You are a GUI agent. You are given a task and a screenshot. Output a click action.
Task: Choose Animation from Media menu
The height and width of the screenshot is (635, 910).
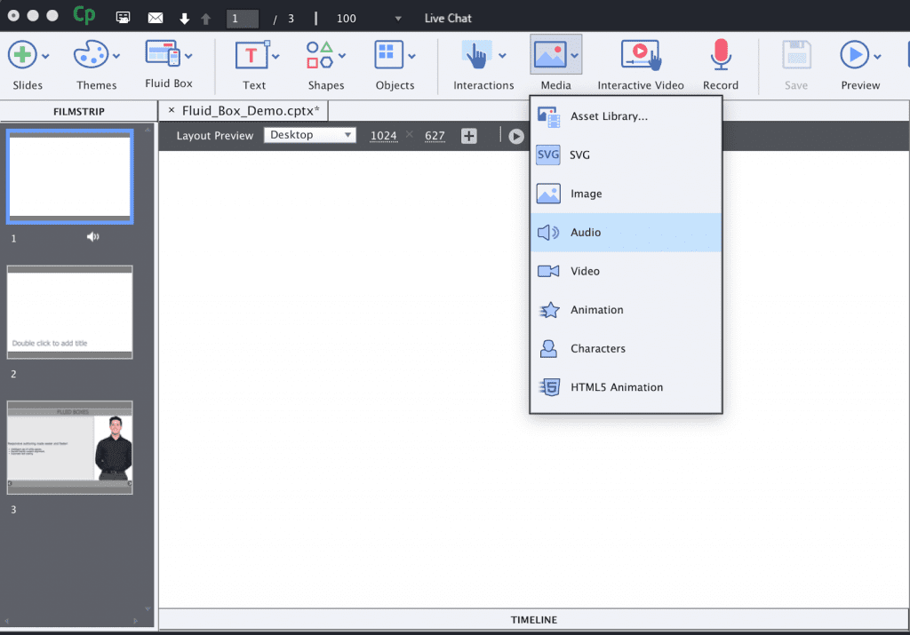(626, 310)
